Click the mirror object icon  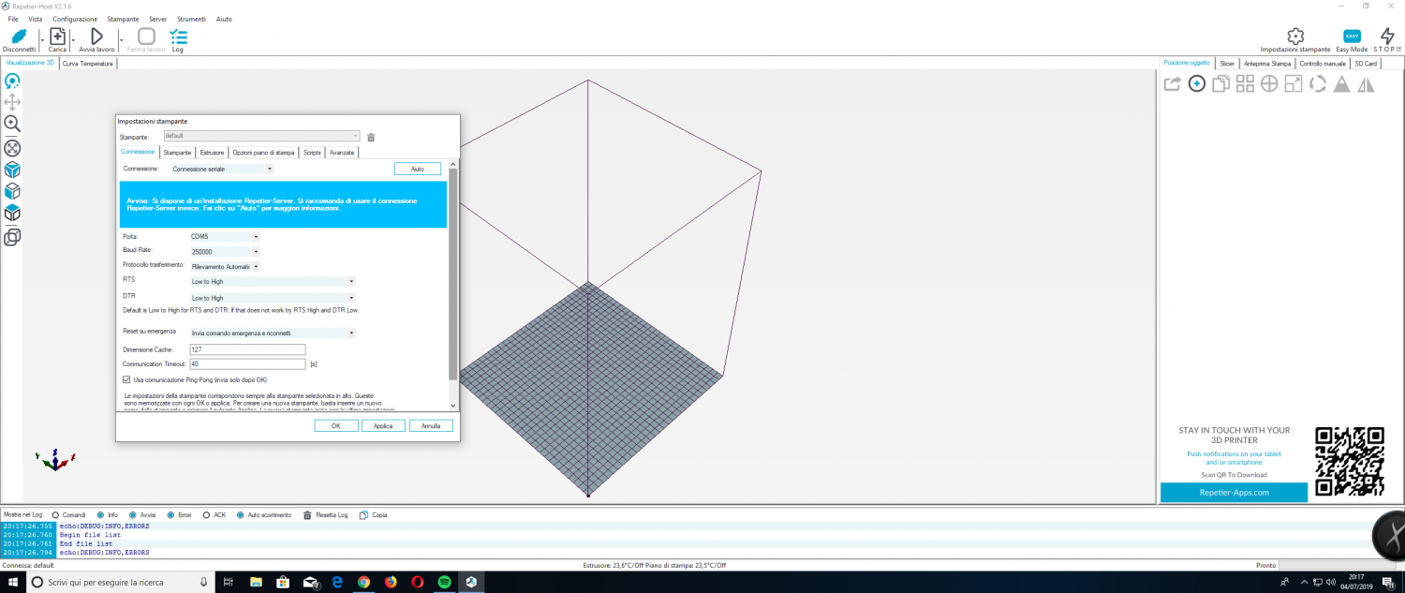coord(1367,83)
